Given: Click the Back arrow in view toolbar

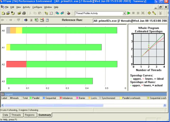Looking at the screenshot, I should pos(3,20).
